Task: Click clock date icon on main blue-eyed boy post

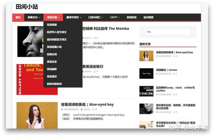Action: point(62,109)
